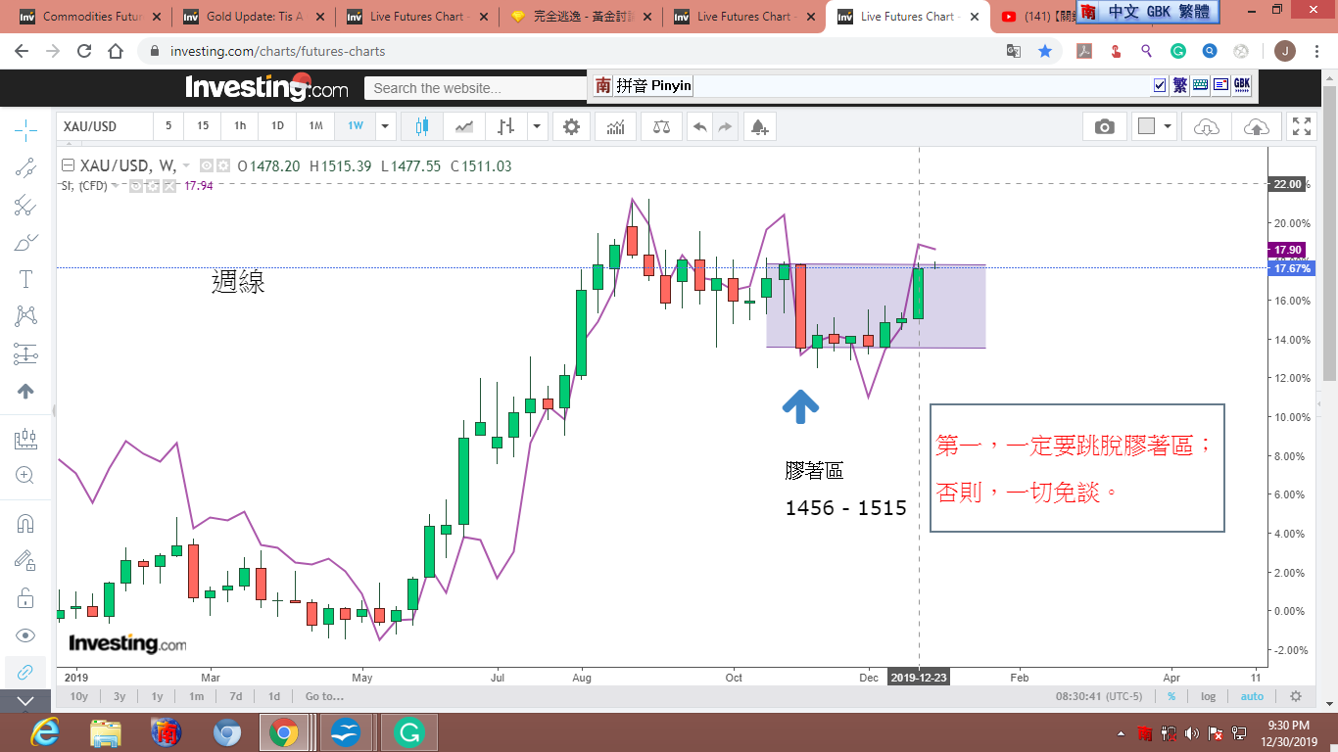
Task: Click the undo arrow
Action: tap(699, 126)
